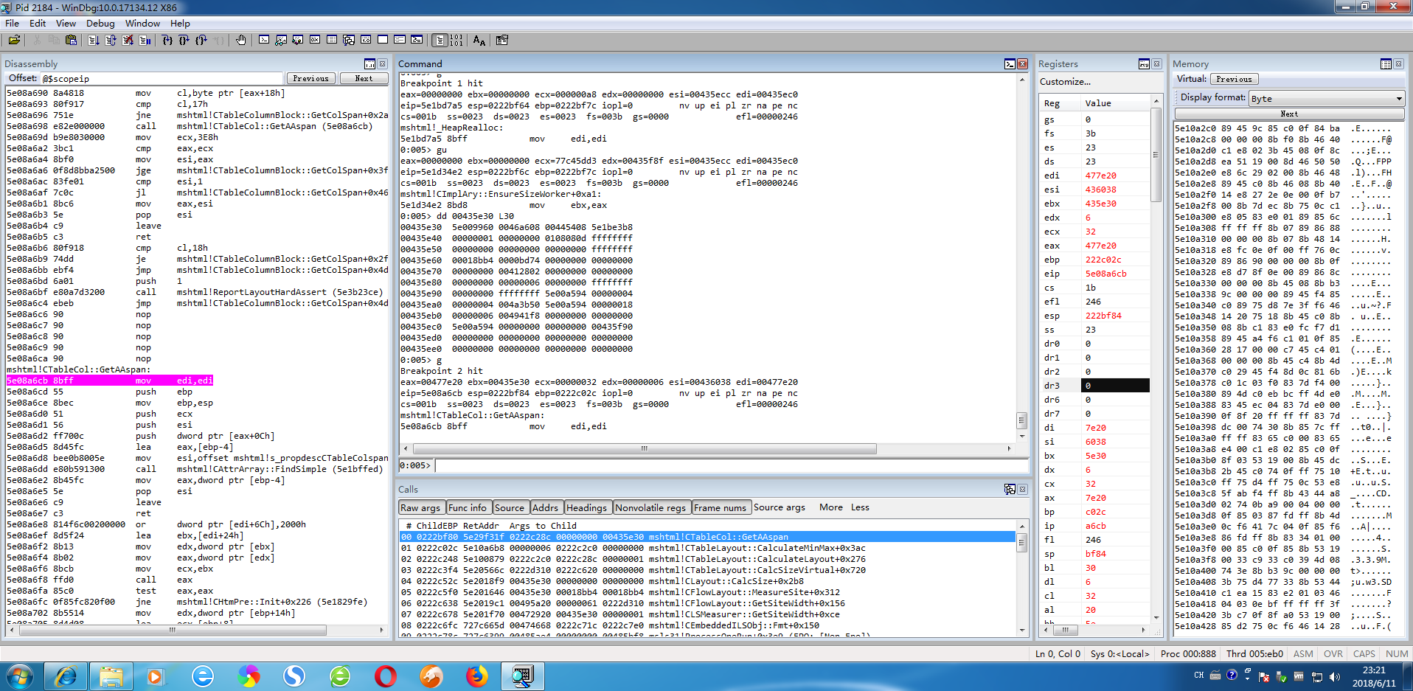This screenshot has height=691, width=1413.
Task: Click the Disassembly window horizontal scrollbar thumb
Action: pos(171,630)
